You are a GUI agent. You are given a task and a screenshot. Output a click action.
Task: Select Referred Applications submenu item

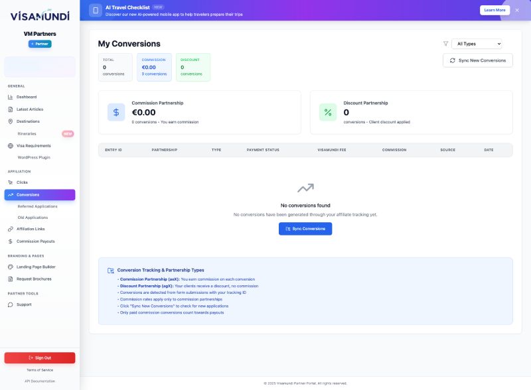37,206
